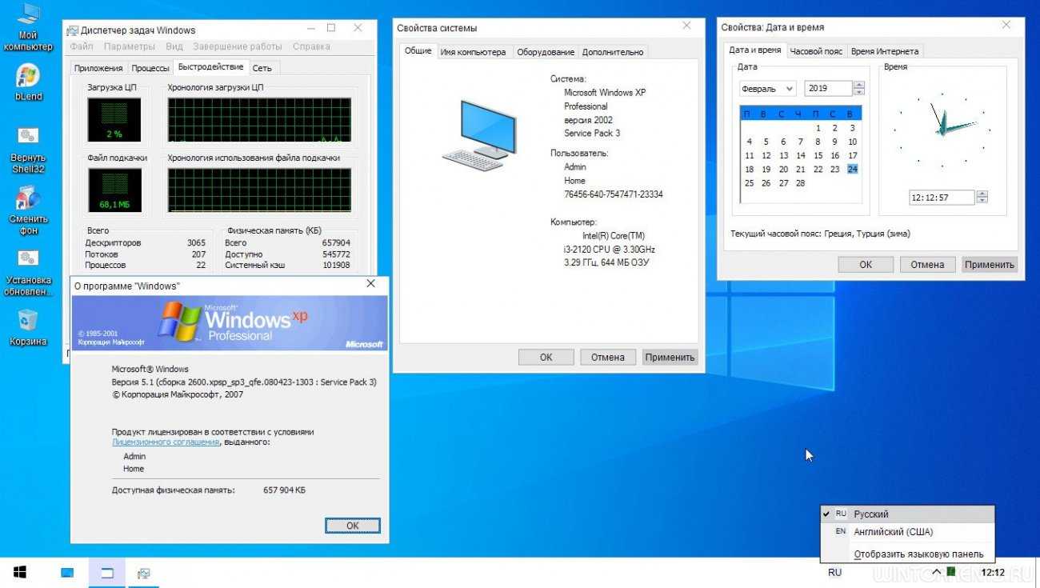The width and height of the screenshot is (1040, 588).
Task: Open the Лицензионного соглашения link
Action: (166, 442)
